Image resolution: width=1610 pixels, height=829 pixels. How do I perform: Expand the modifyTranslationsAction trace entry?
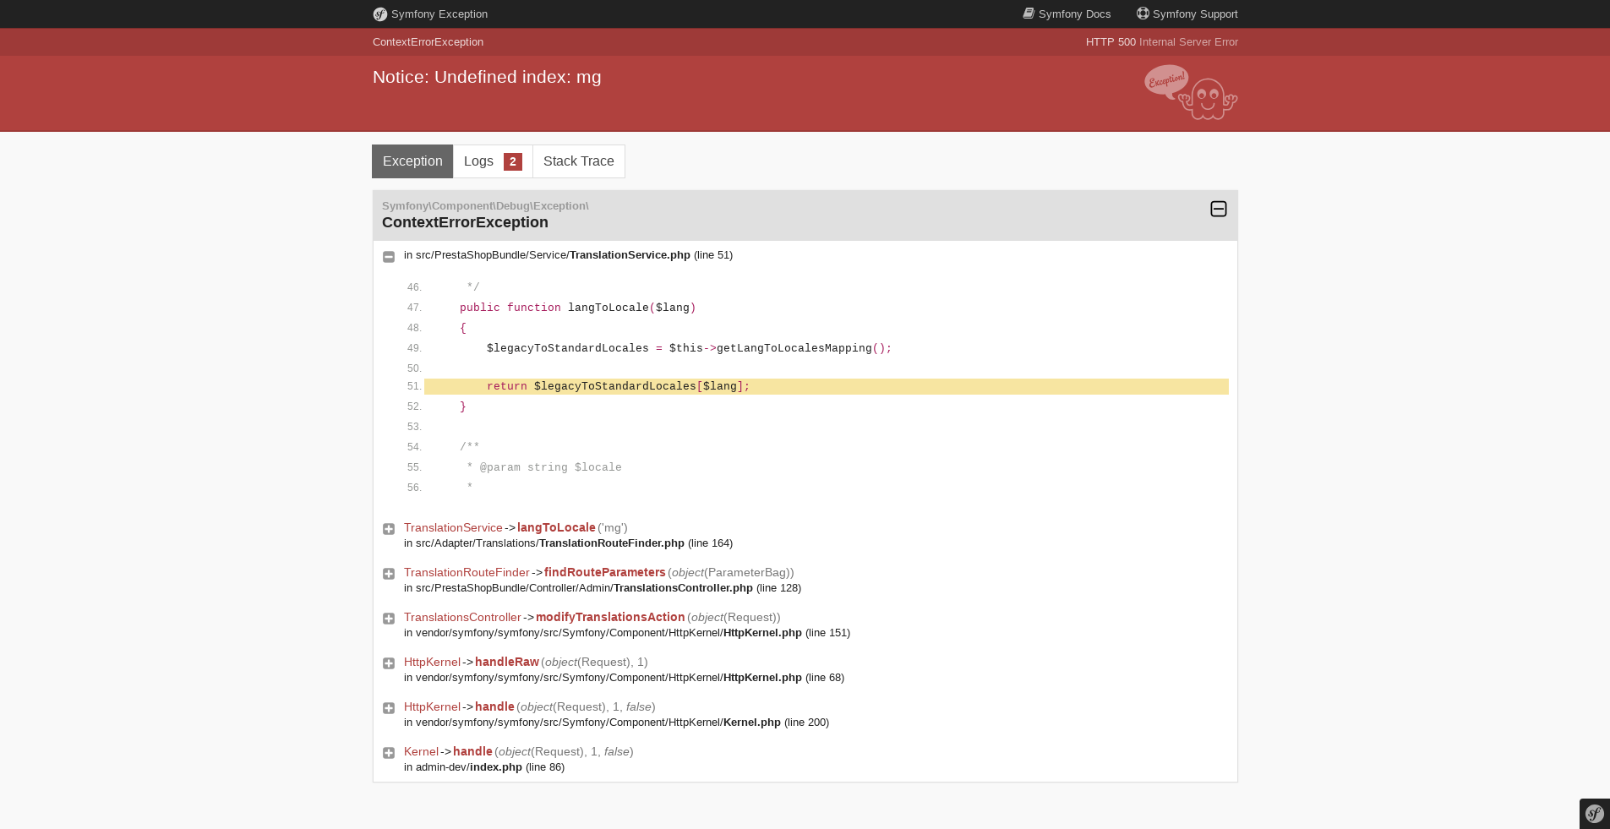coord(389,619)
